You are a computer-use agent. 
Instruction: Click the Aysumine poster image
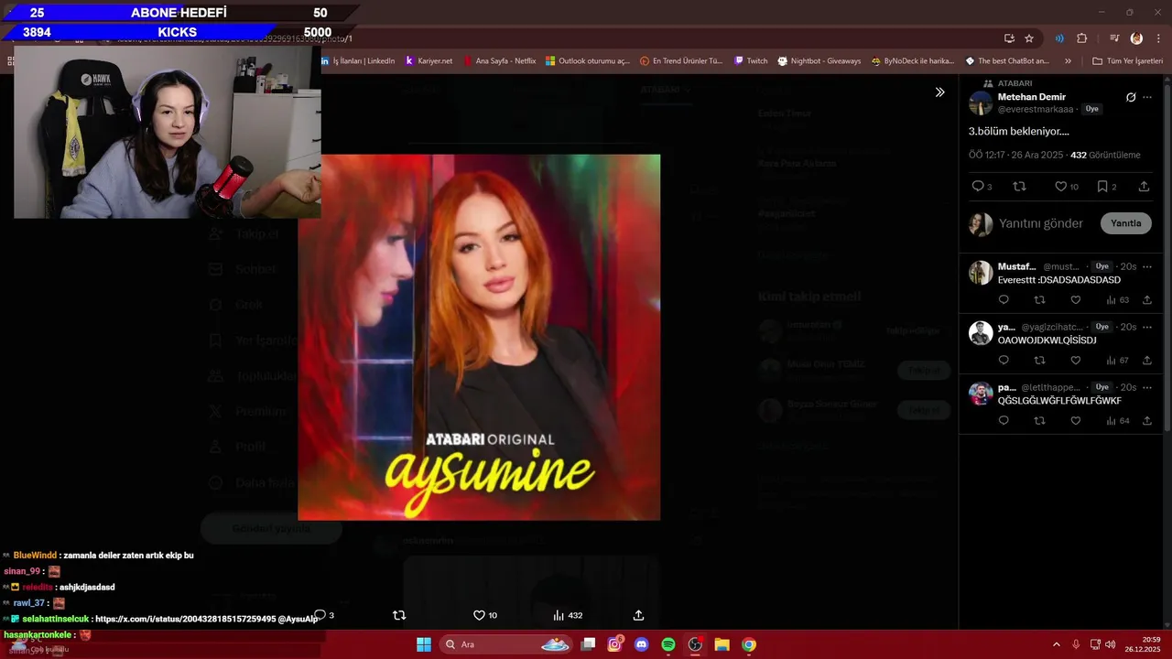click(x=479, y=337)
